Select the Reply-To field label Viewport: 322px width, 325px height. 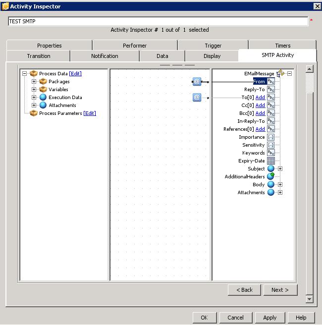(x=255, y=89)
